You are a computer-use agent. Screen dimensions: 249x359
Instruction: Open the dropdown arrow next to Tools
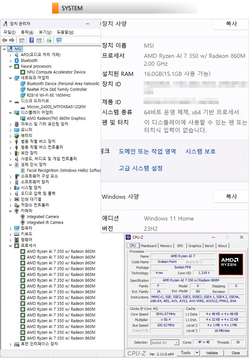coord(197,353)
